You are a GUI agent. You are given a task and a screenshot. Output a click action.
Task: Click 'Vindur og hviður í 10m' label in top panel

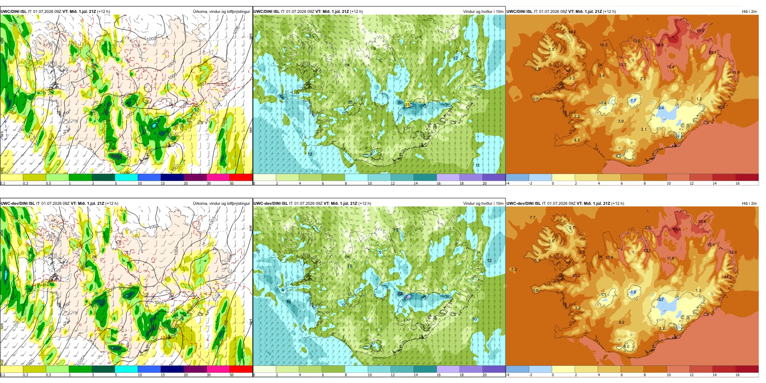[483, 11]
